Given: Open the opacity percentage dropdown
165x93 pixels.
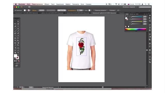Looking at the screenshot, I should click(x=83, y=10).
